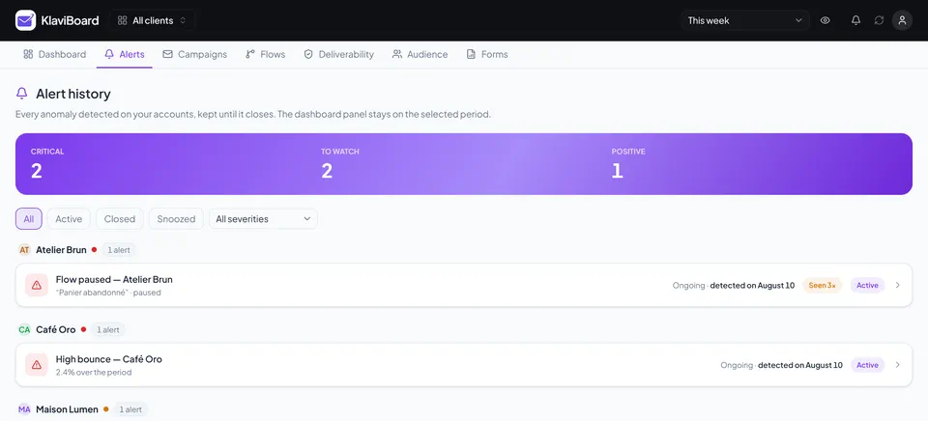
Task: Open the Flow paused — Atelier Brun alert
Action: (x=463, y=285)
